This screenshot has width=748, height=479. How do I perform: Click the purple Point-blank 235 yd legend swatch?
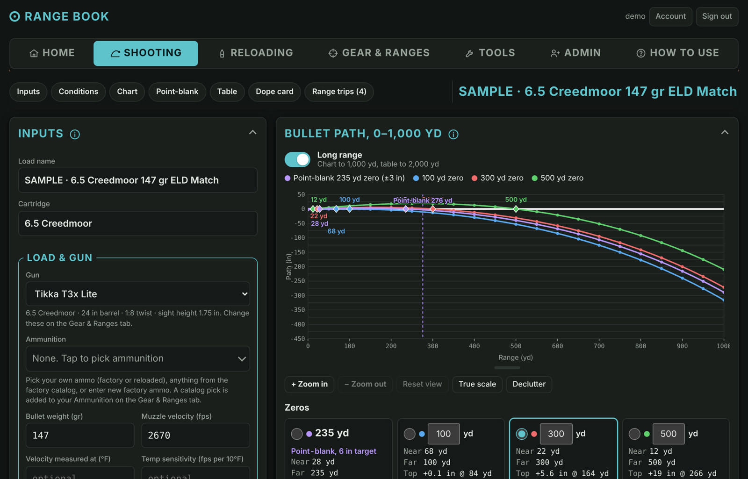pyautogui.click(x=288, y=178)
